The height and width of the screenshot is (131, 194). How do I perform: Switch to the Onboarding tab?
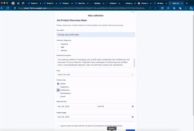[113, 3]
